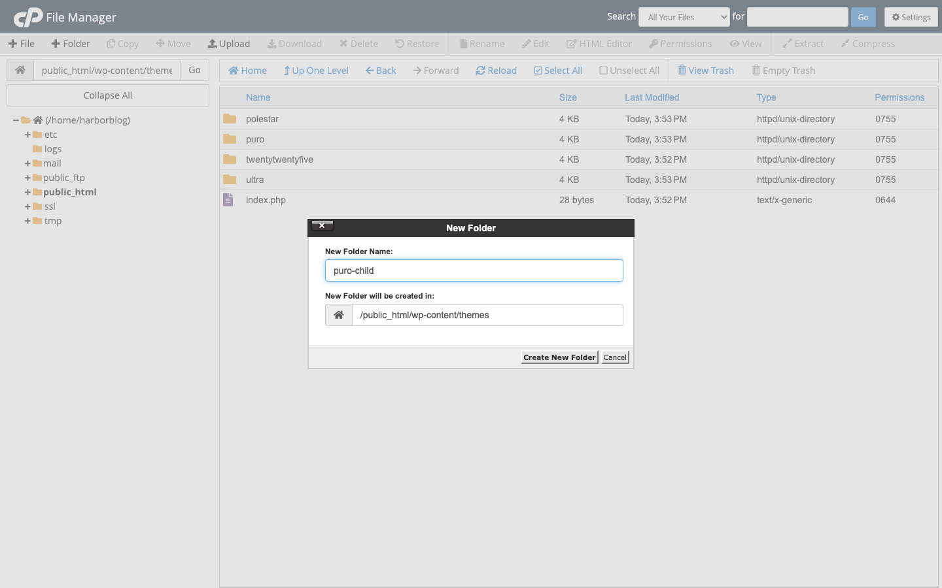This screenshot has width=942, height=588.
Task: Select the index.php file icon
Action: pyautogui.click(x=228, y=200)
